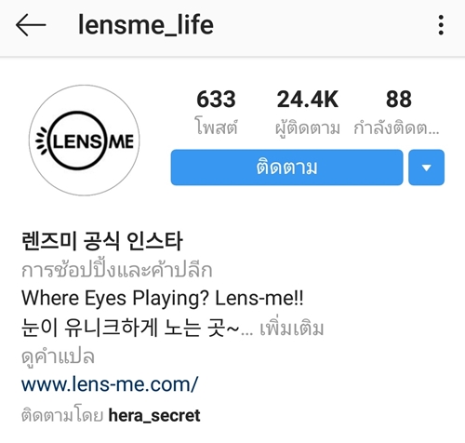
Task: Select the Korean profile name 렌즈미 공식 인스타
Action: 102,241
